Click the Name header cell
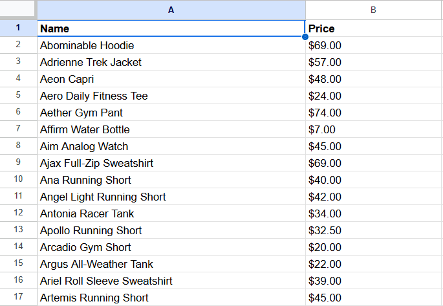 pyautogui.click(x=171, y=28)
